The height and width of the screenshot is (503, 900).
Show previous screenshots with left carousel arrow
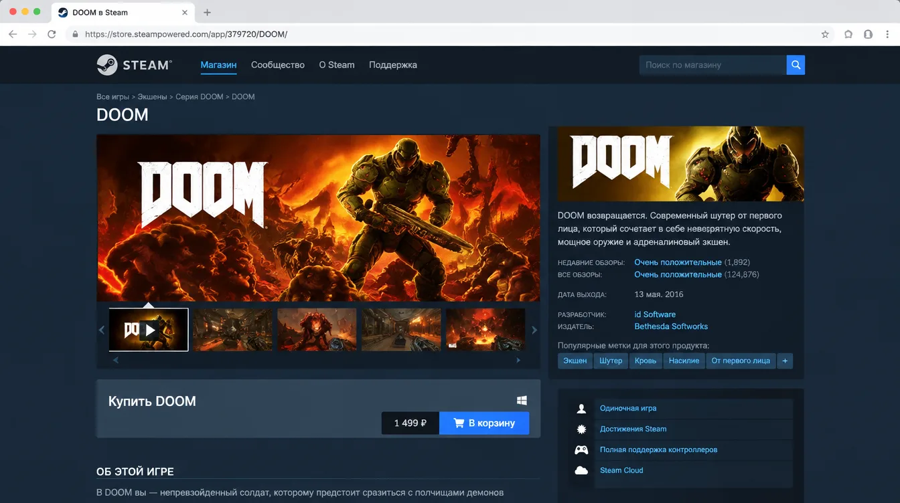pyautogui.click(x=102, y=330)
